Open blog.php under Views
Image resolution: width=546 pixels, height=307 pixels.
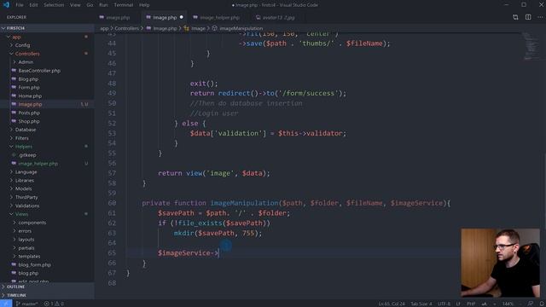pyautogui.click(x=47, y=273)
